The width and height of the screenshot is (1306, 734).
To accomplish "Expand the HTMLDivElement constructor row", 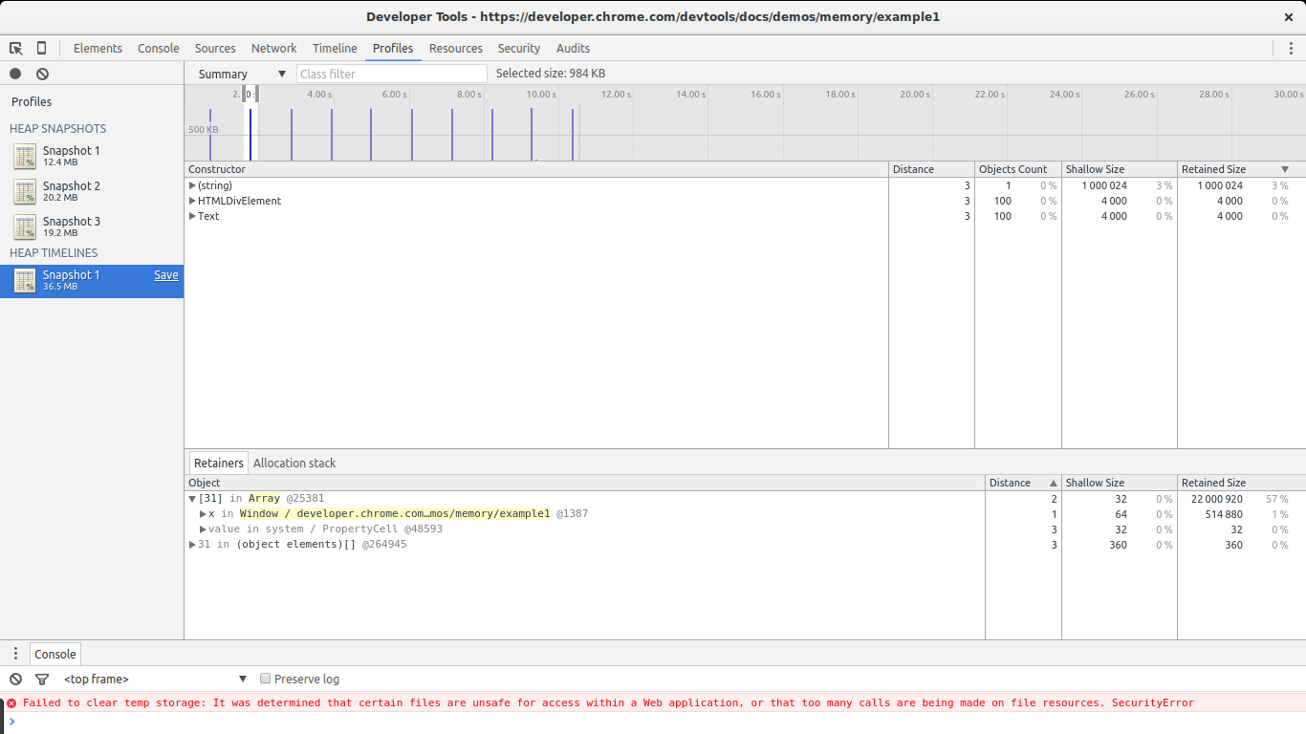I will click(192, 201).
